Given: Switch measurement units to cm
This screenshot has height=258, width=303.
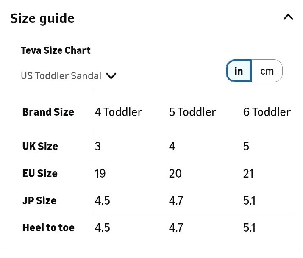Looking at the screenshot, I should pyautogui.click(x=267, y=71).
